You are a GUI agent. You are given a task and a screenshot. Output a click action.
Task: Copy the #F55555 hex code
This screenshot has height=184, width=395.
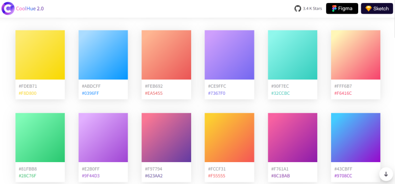click(217, 176)
